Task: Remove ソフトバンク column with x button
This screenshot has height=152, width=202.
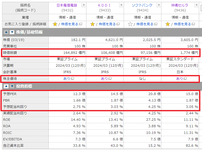Action: 159,5
